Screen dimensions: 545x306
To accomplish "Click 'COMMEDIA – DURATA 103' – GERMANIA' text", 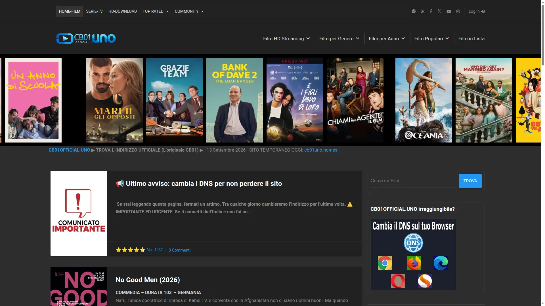I will tap(158, 292).
